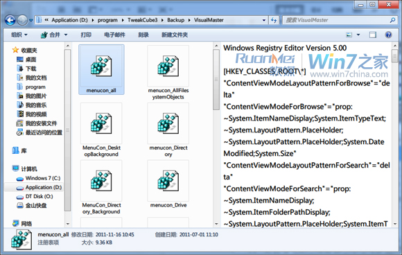Select the MenuCon_DesktopBackground registry file icon
The height and width of the screenshot is (255, 402).
(101, 124)
